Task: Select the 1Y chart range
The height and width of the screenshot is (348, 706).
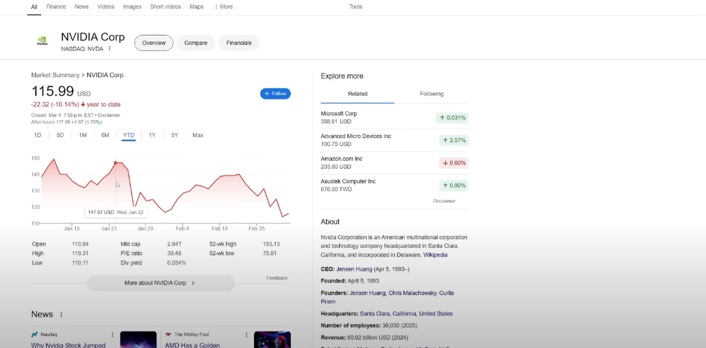Action: (x=152, y=135)
